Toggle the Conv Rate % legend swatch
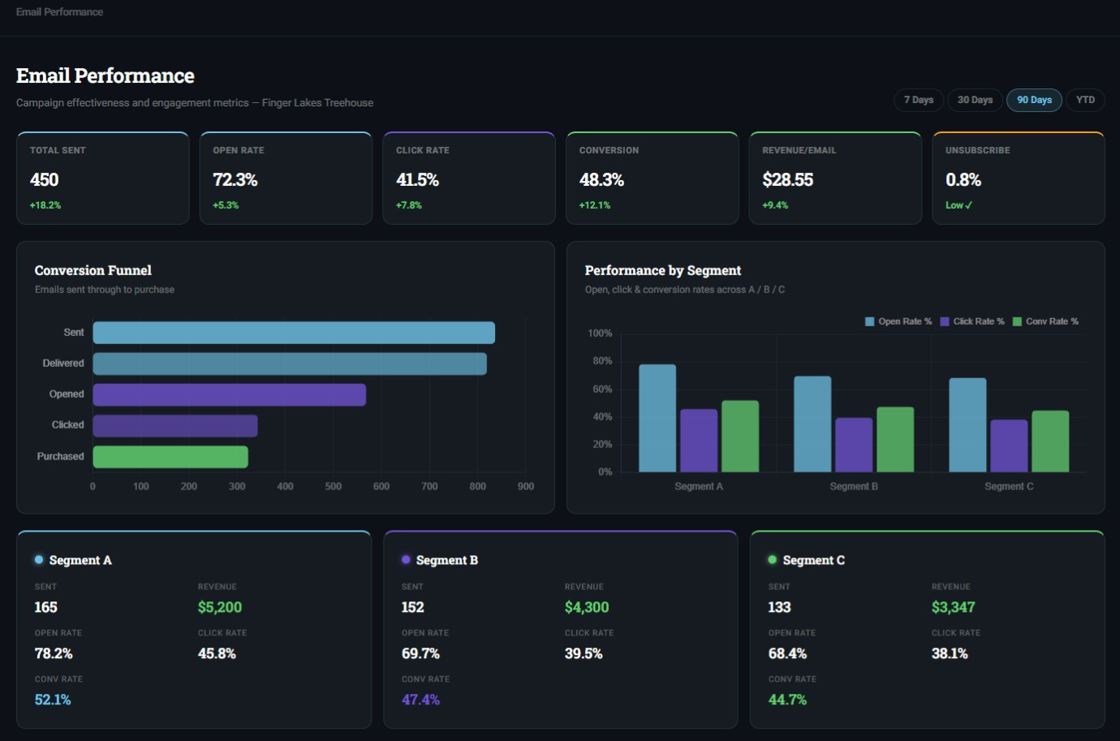The height and width of the screenshot is (741, 1120). pos(1017,321)
